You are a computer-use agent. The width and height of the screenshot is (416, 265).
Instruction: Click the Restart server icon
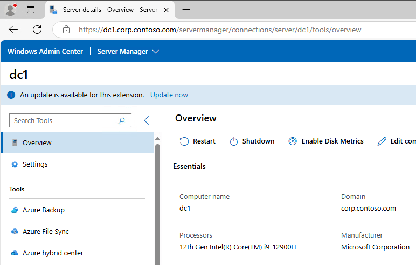tap(184, 141)
